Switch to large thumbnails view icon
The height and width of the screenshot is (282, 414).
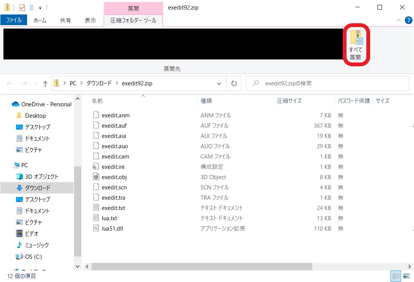tap(406, 276)
